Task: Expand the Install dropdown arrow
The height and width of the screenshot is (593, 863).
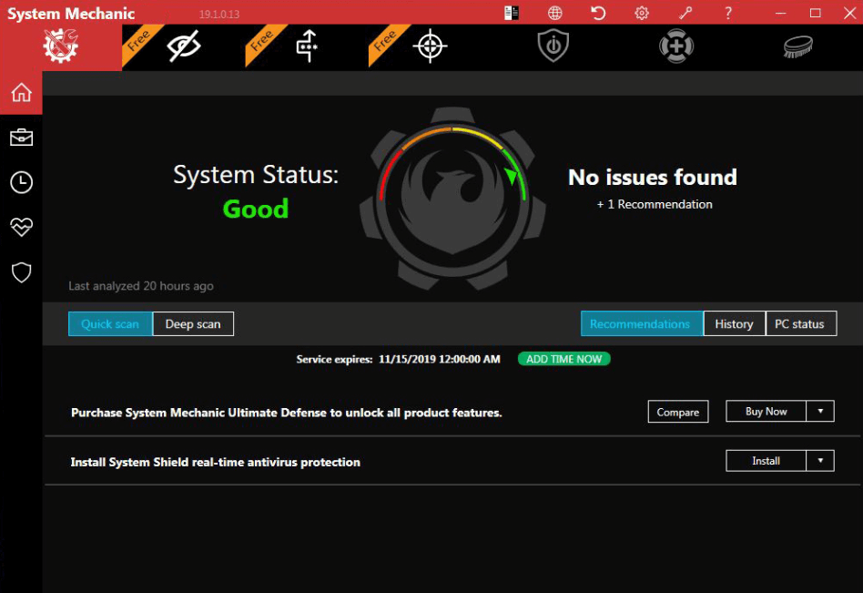Action: tap(820, 461)
